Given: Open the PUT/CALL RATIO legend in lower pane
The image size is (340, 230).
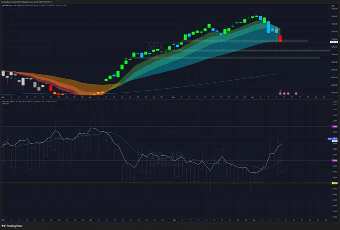Looking at the screenshot, I should coord(29,101).
